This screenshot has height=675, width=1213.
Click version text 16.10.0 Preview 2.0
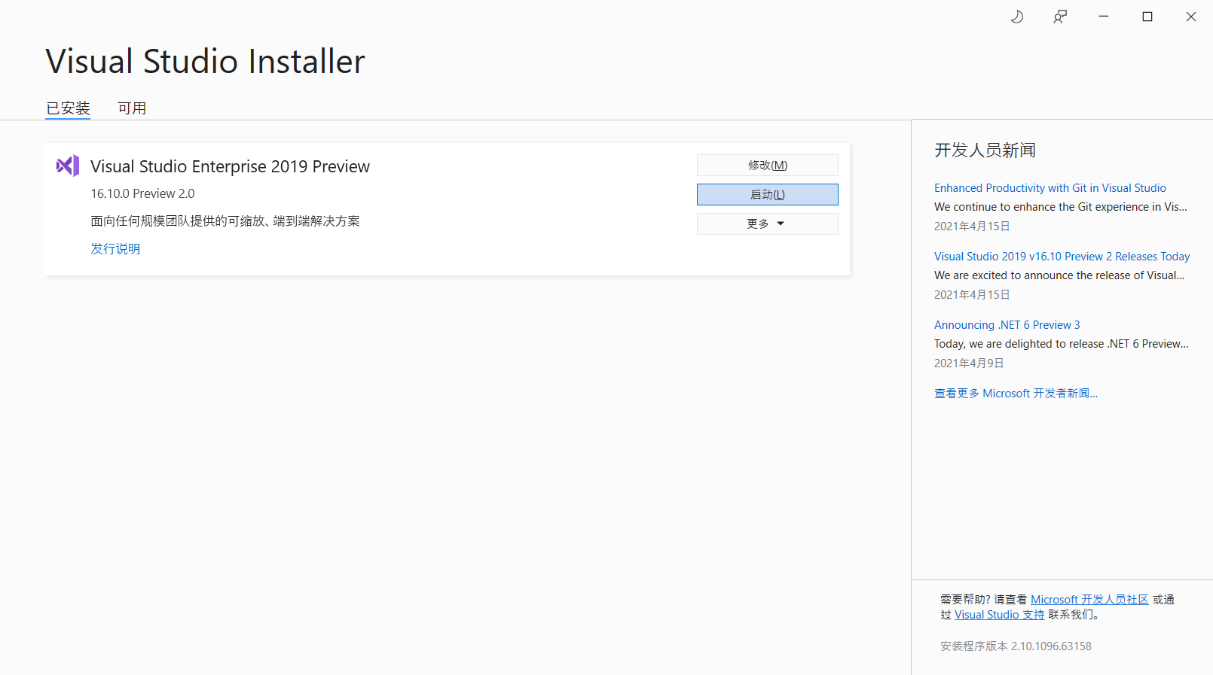pos(142,193)
